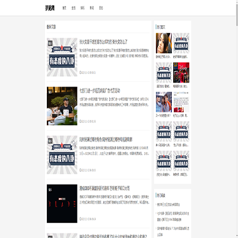Open the red Disney-logo photo thumbnail in sidebar

tap(181, 73)
